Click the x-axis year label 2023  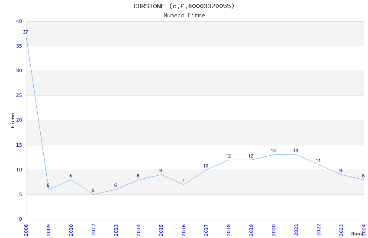coord(342,230)
